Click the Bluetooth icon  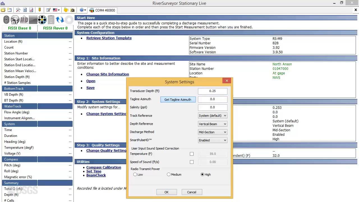[x=6, y=20]
